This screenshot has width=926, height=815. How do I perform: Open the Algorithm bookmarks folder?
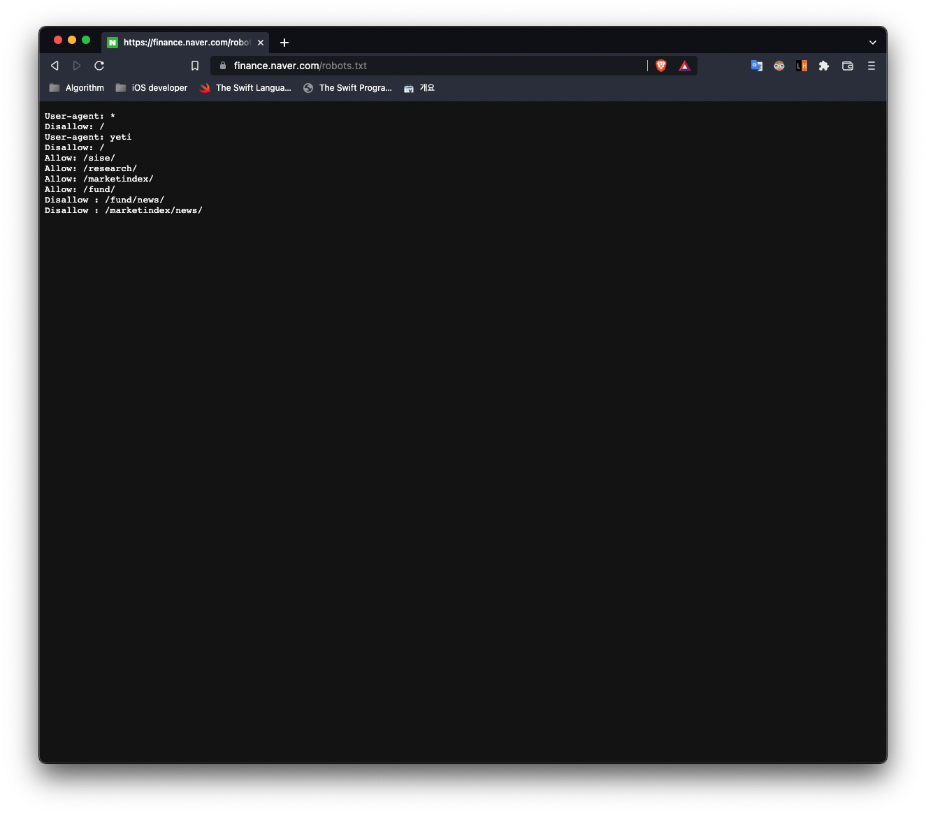(77, 88)
